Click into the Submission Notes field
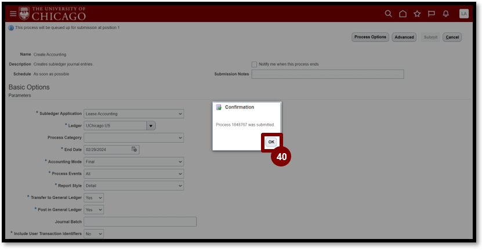482x250 pixels. pos(328,74)
